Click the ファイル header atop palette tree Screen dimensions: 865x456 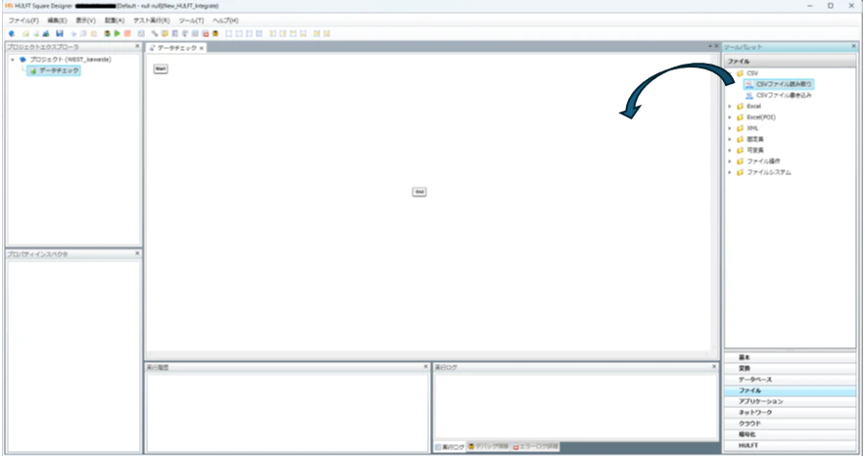[x=790, y=62]
